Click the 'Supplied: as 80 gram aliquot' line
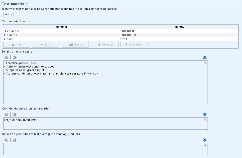This screenshot has height=158, width=242. click(24, 70)
